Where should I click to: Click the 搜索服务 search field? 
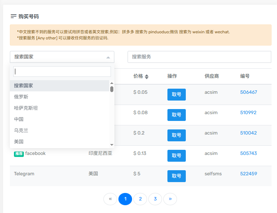[x=199, y=57]
